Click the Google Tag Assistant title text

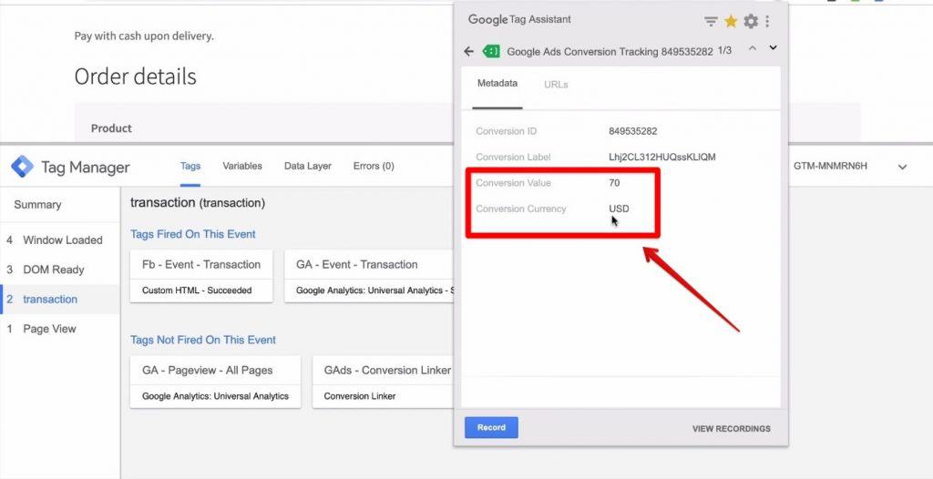519,20
